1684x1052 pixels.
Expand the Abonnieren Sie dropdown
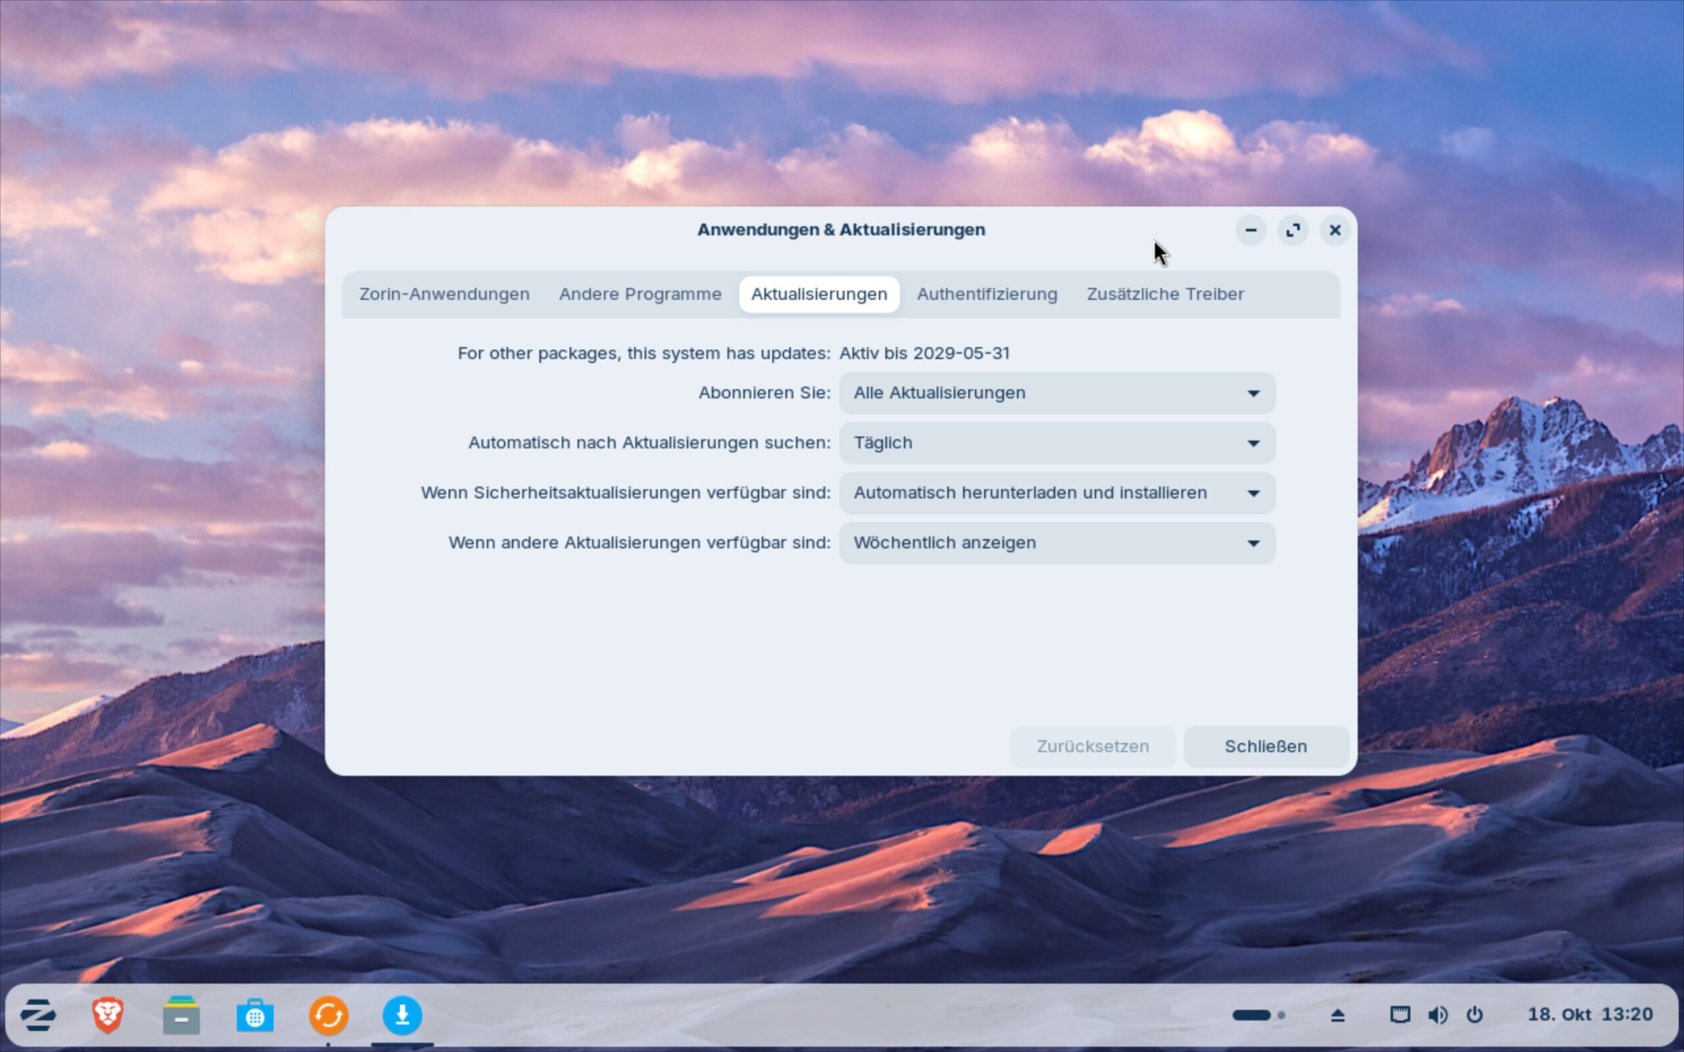pos(1056,393)
